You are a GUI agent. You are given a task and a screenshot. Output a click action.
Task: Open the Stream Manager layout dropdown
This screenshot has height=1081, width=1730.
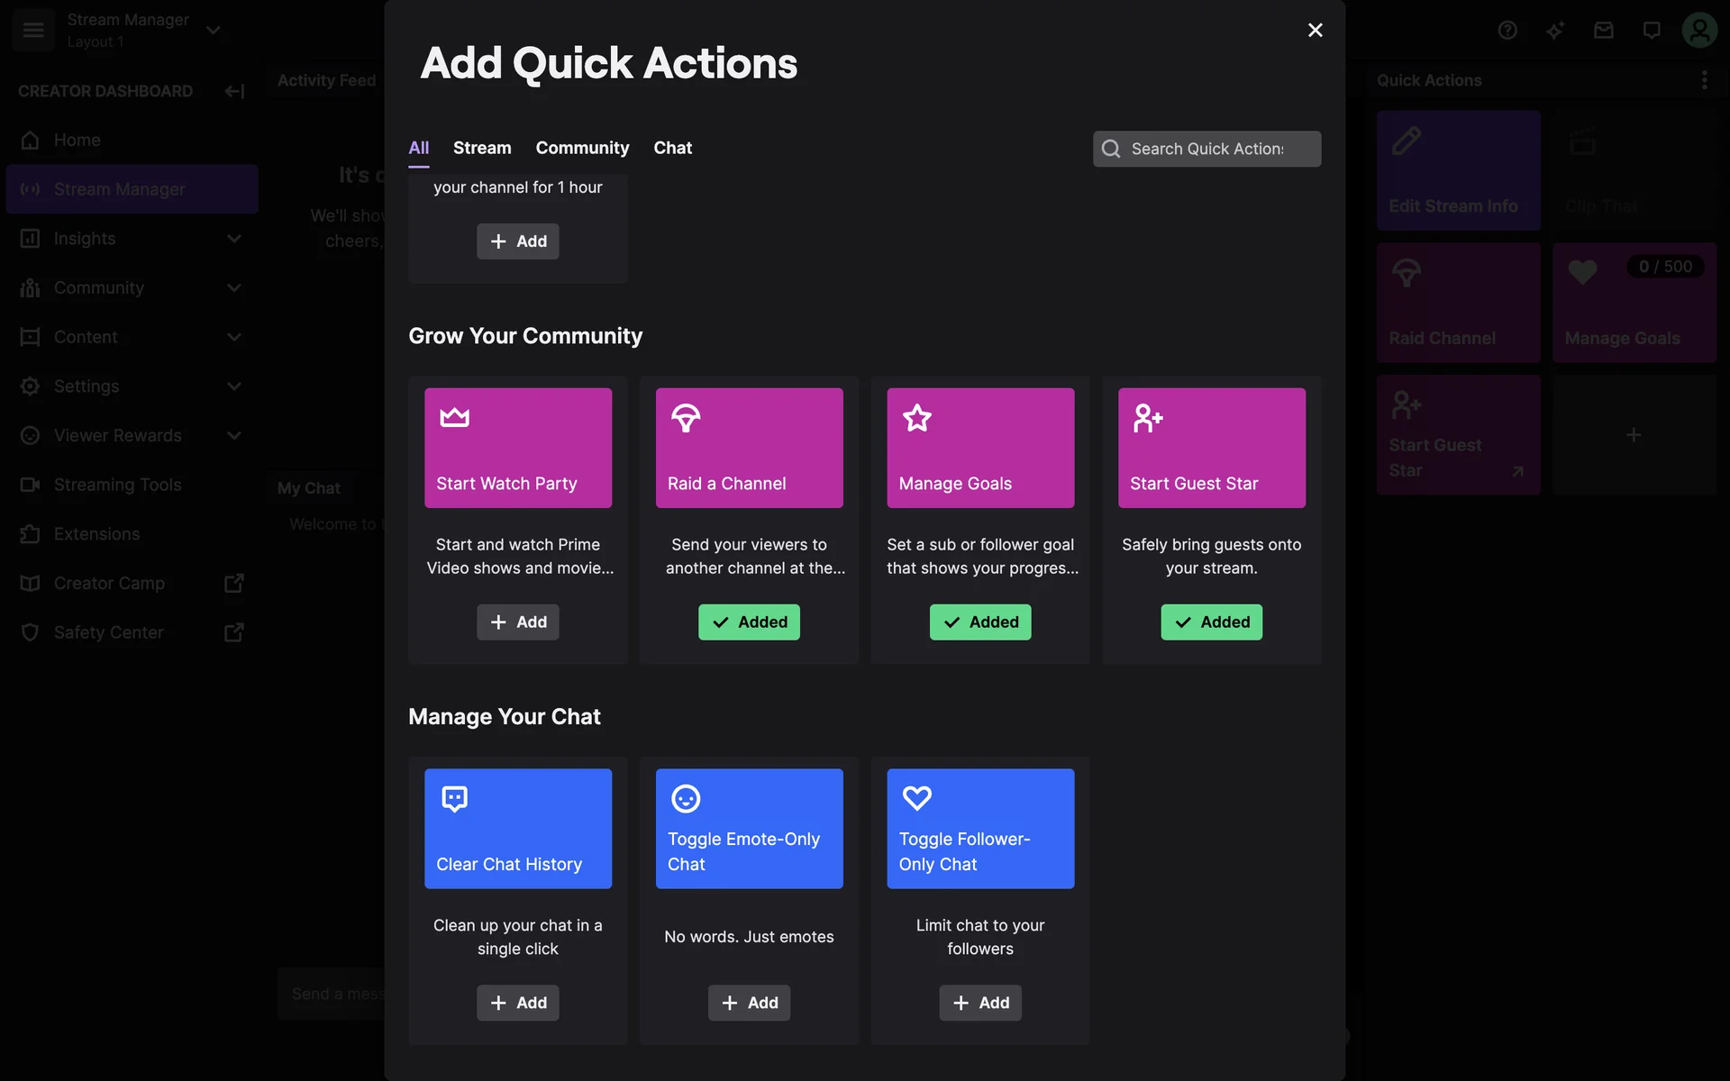tap(214, 30)
